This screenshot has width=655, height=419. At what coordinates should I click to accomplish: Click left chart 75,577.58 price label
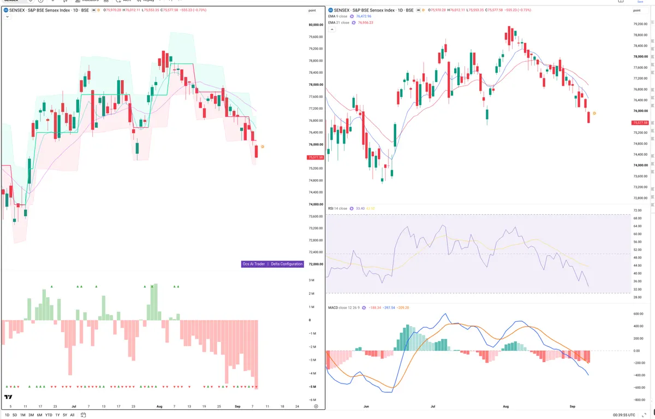click(316, 157)
